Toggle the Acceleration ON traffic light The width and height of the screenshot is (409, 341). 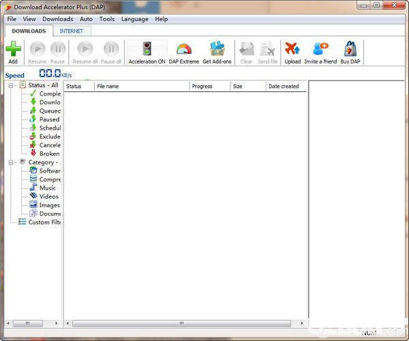(x=147, y=49)
